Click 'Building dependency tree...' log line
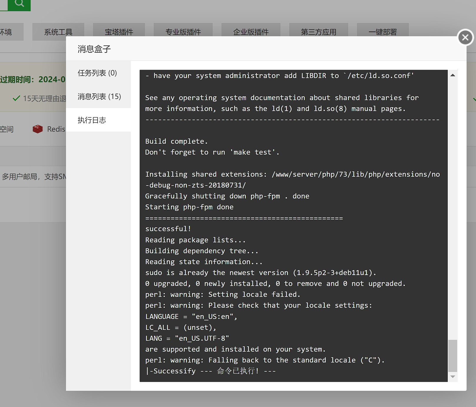This screenshot has height=407, width=476. pyautogui.click(x=202, y=251)
